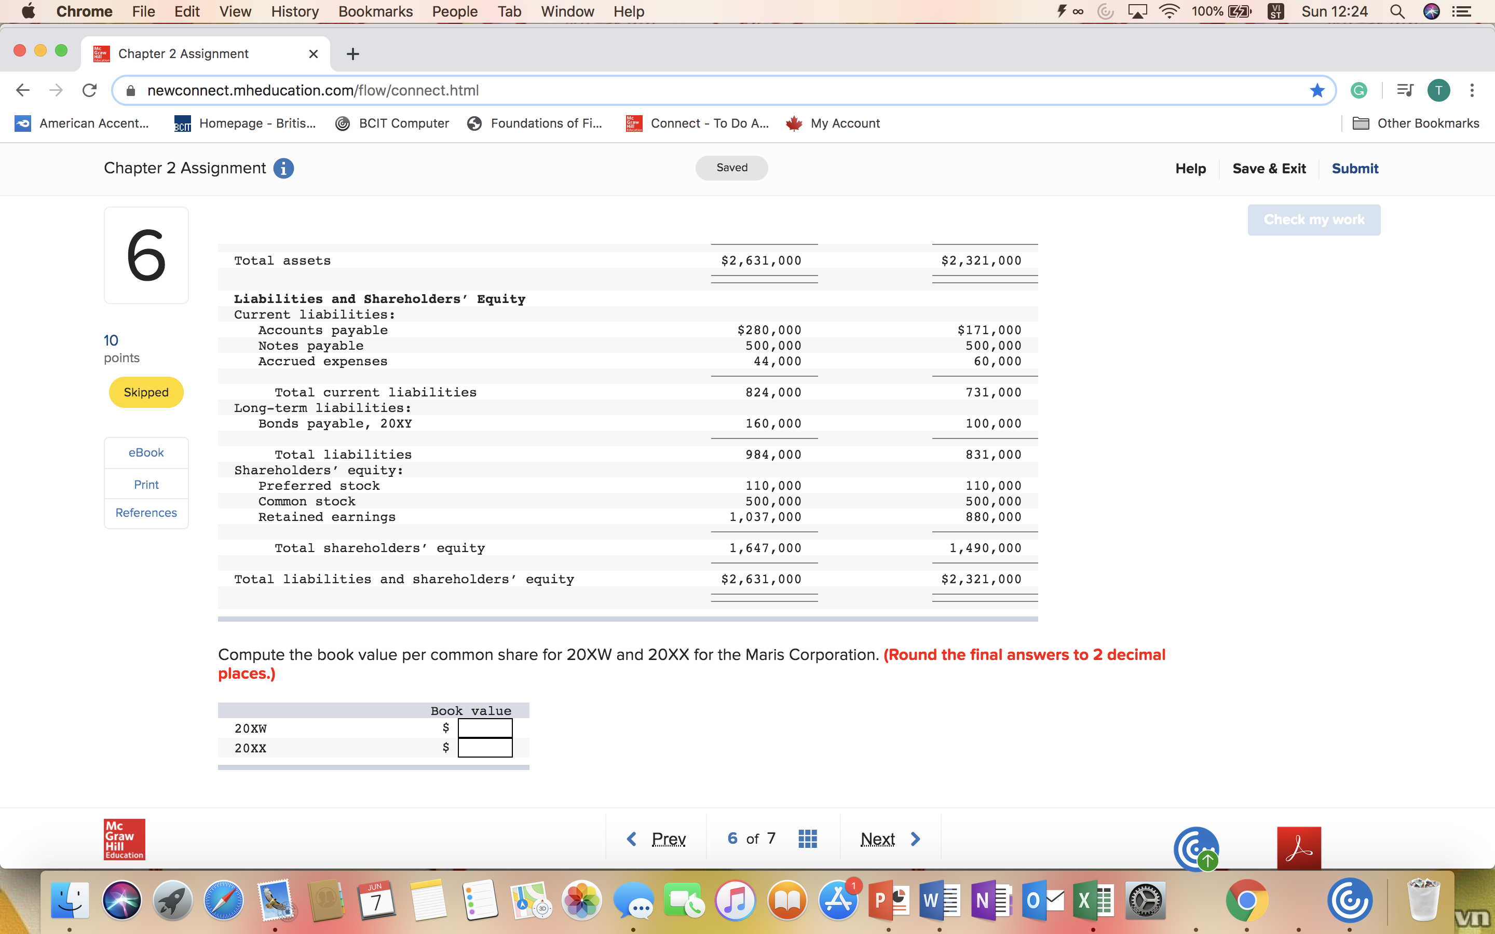Open the Bookmarks menu
Image resolution: width=1495 pixels, height=934 pixels.
pyautogui.click(x=375, y=11)
